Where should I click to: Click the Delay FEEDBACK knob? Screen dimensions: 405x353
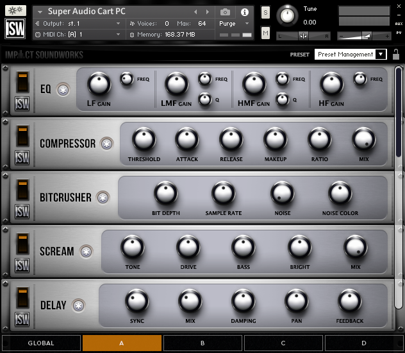(349, 301)
